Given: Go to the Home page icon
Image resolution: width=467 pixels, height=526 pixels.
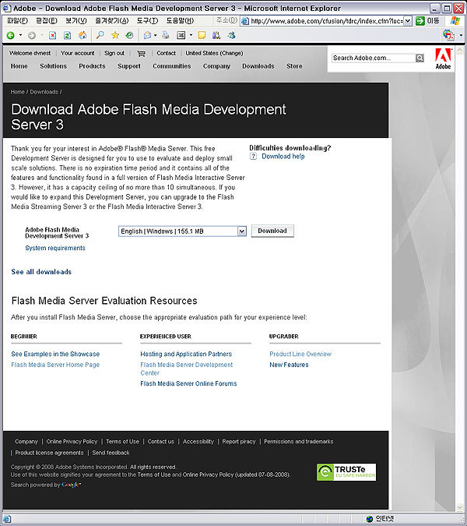Looking at the screenshot, I should [83, 35].
